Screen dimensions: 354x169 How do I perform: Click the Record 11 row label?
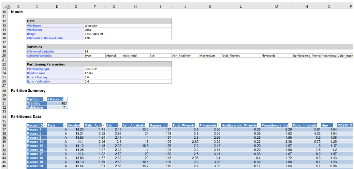pyautogui.click(x=35, y=142)
